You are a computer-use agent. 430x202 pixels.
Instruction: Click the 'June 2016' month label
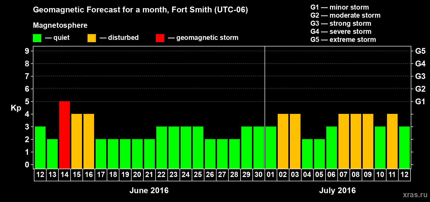149,190
